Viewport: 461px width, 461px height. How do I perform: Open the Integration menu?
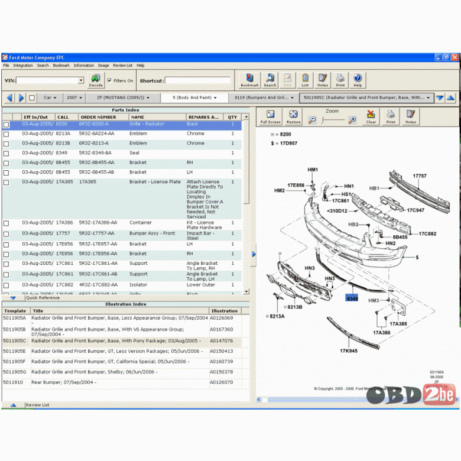23,65
